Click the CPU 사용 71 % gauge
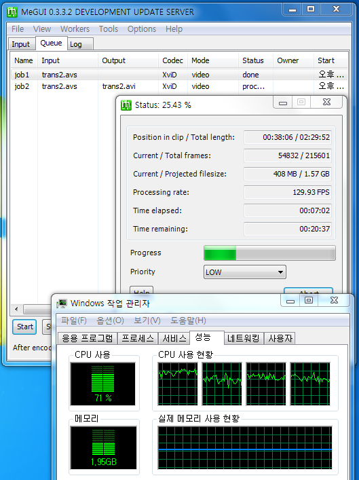 (x=103, y=384)
